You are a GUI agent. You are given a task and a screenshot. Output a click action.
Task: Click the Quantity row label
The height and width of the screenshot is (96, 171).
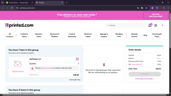33,64
